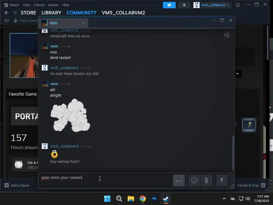273x205 pixels.
Task: Click the chat window scrollbar
Action: pos(233,153)
